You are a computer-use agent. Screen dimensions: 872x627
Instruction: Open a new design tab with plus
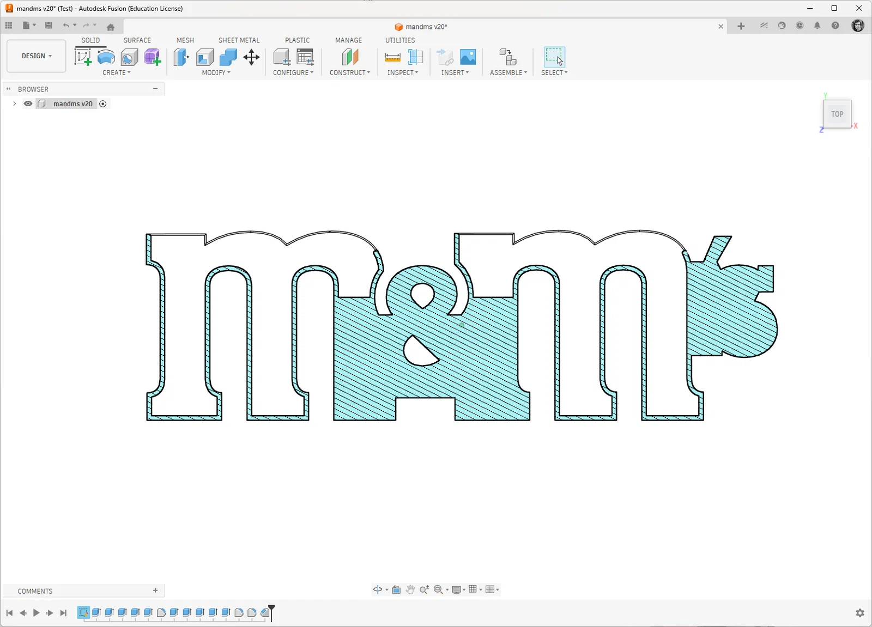click(741, 26)
